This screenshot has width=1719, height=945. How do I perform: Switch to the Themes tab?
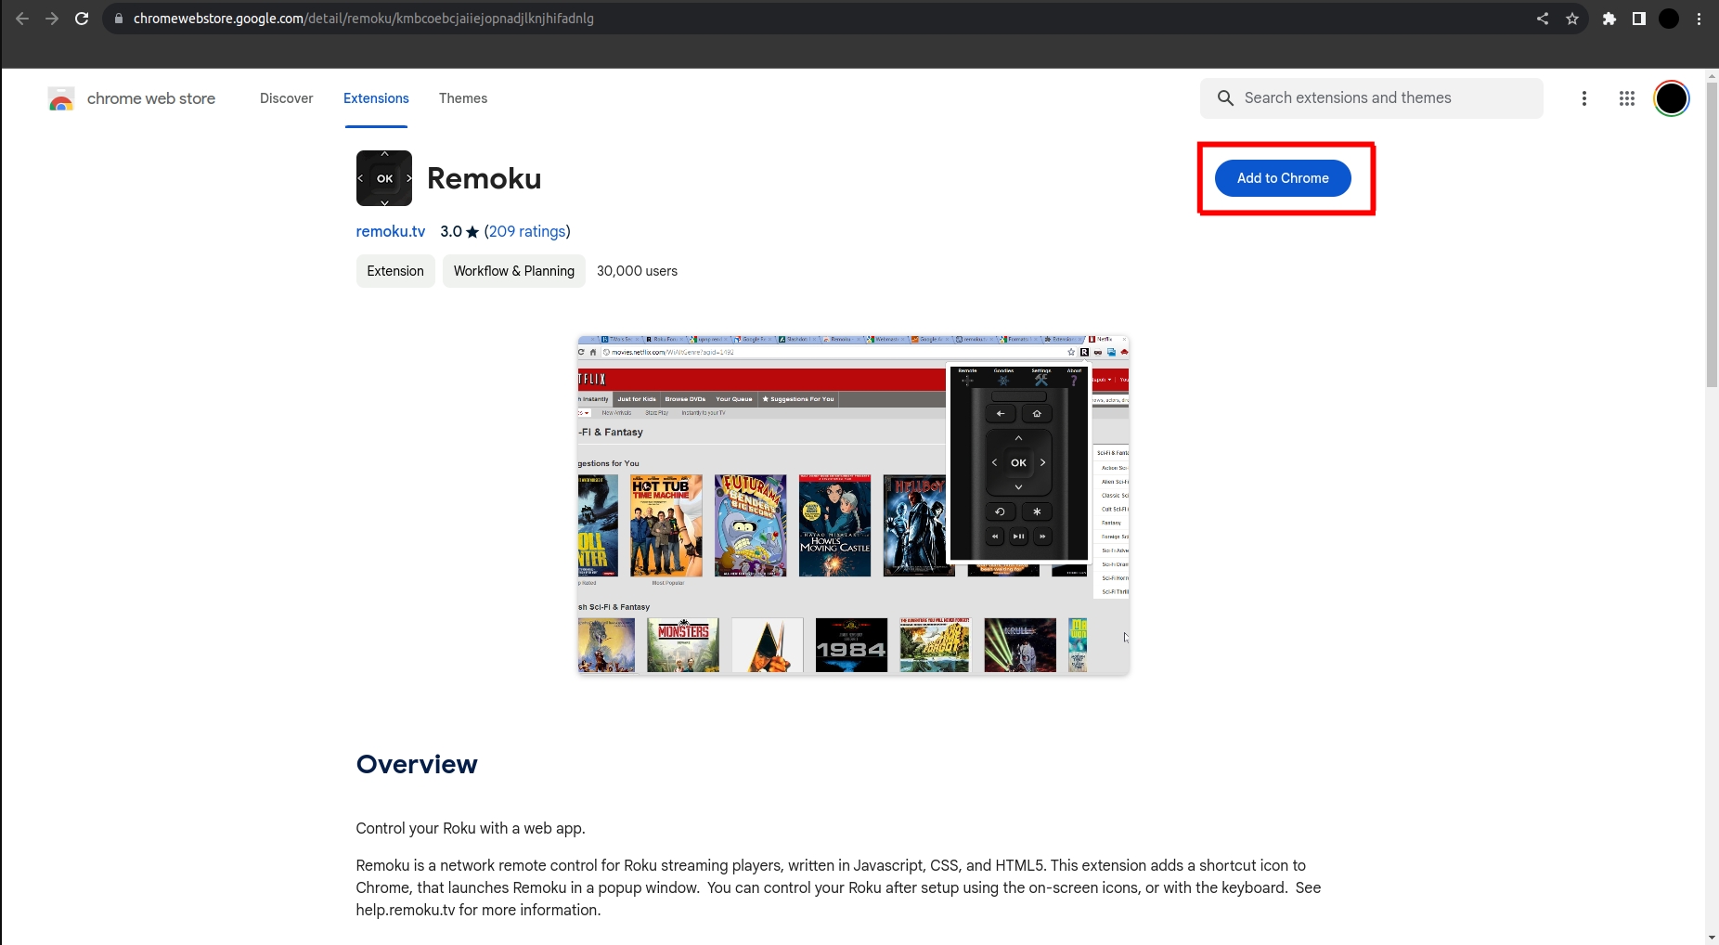463,98
